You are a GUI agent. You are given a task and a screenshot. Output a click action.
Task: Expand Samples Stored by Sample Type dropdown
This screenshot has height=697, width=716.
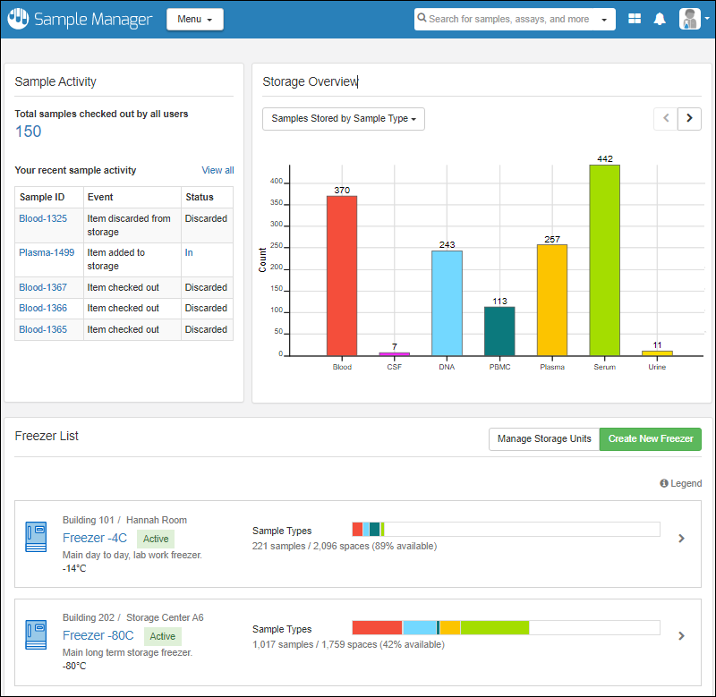(344, 118)
